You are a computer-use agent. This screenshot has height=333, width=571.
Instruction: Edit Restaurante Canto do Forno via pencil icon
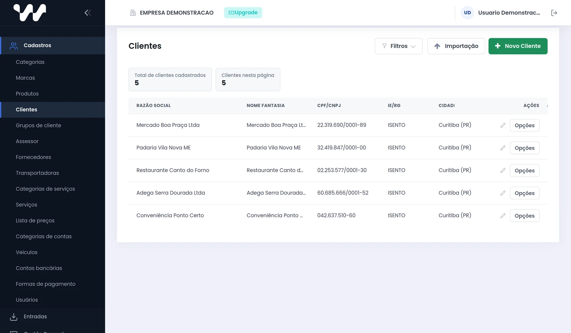point(503,171)
